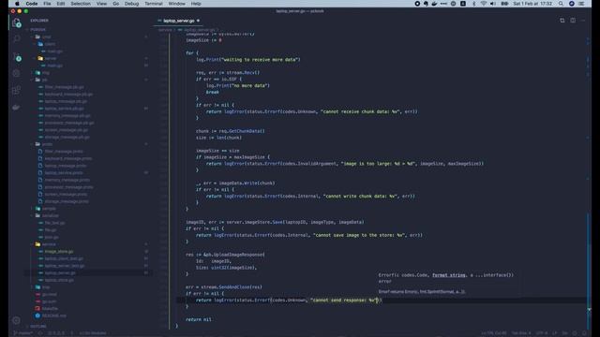This screenshot has width=600, height=337.
Task: Click the Wi-Fi icon in menu bar
Action: (484, 4)
